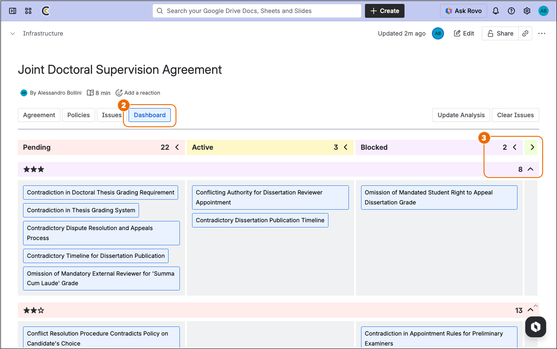Switch to the Agreement tab
Image resolution: width=557 pixels, height=349 pixels.
(x=39, y=115)
